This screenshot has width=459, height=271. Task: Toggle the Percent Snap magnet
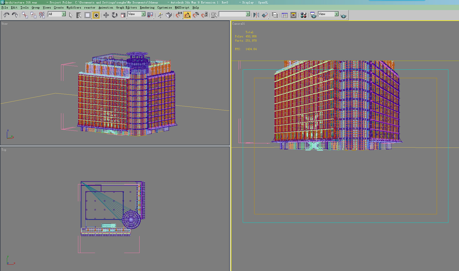[x=196, y=15]
